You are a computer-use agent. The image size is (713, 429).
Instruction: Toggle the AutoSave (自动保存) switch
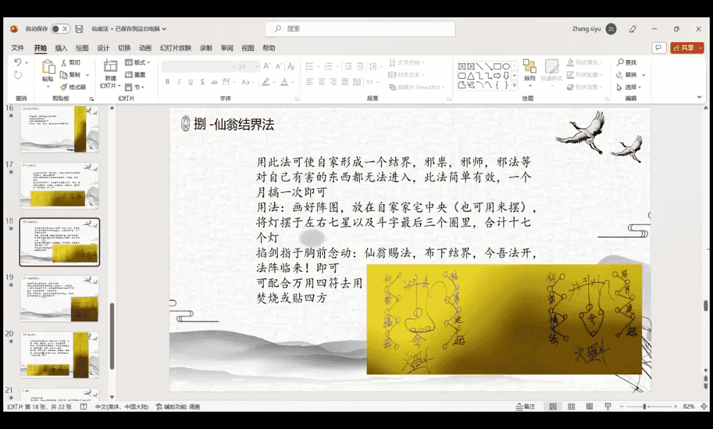click(61, 29)
